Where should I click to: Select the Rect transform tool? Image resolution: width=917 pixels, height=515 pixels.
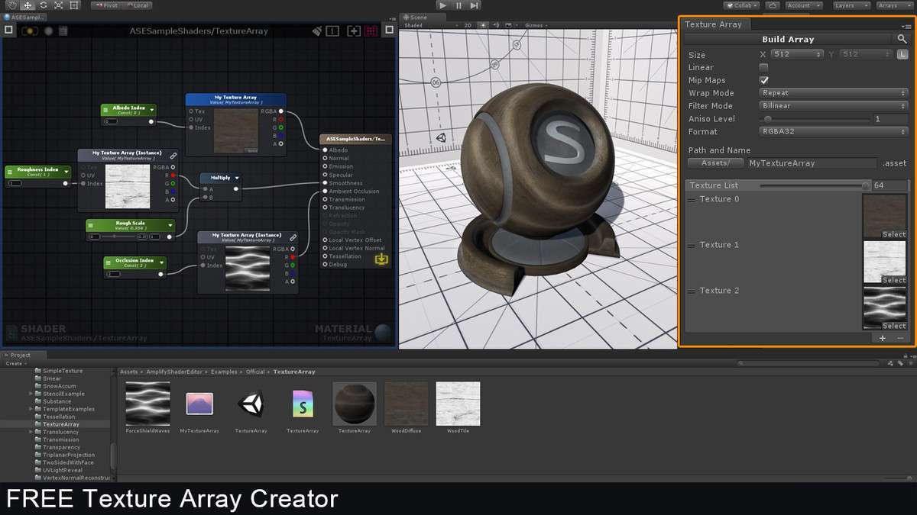point(73,5)
